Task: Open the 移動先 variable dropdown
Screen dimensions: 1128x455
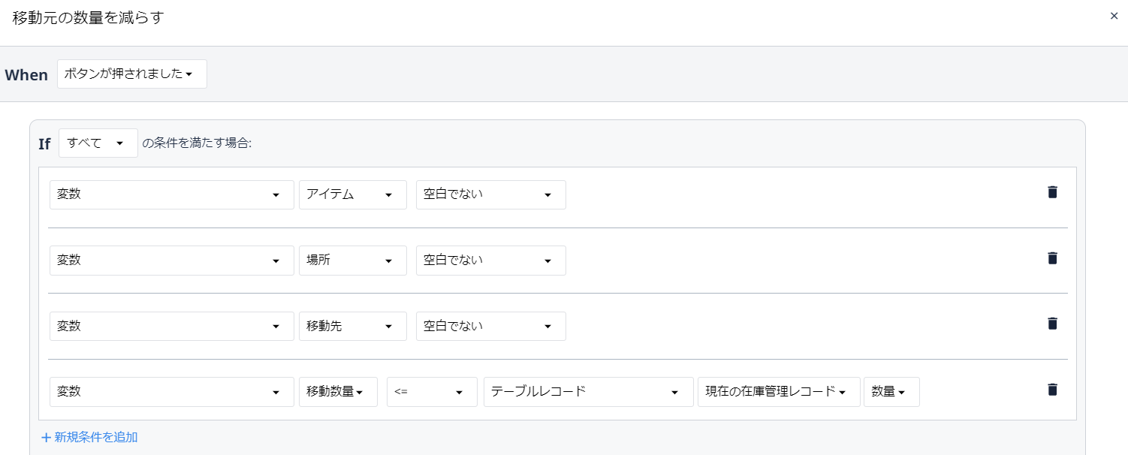Action: tap(353, 326)
